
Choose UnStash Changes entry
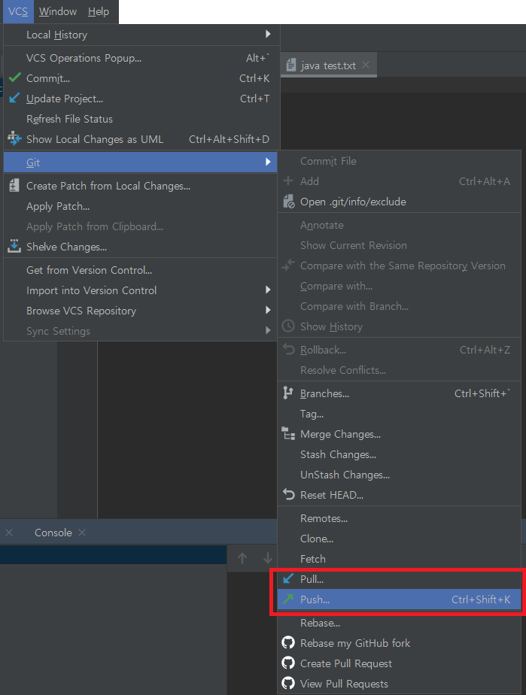click(399, 475)
